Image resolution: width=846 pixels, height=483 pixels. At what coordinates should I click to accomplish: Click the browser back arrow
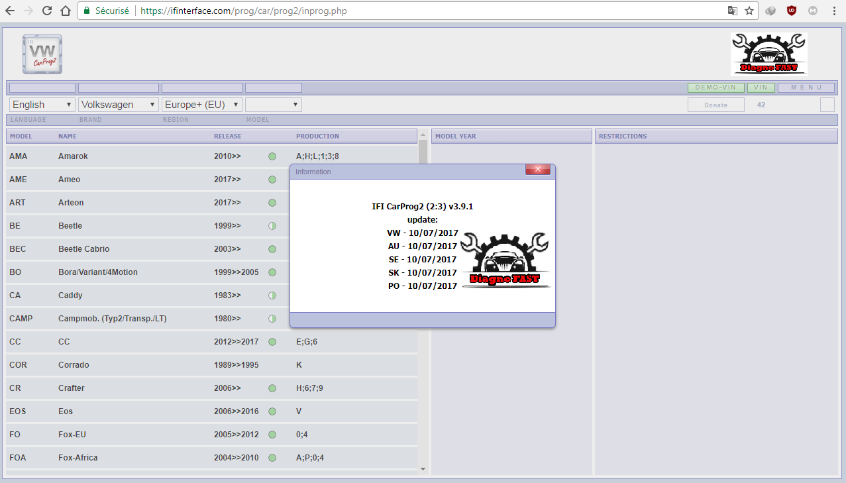click(10, 11)
